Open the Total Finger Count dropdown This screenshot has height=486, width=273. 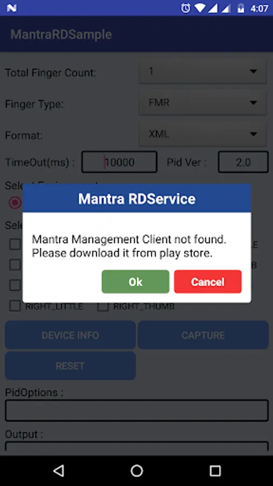[203, 72]
